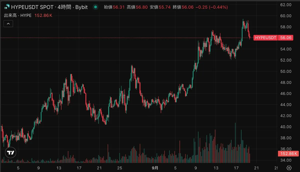Click the 34.00 level on price axis
300x172 pixels.
pos(286,160)
